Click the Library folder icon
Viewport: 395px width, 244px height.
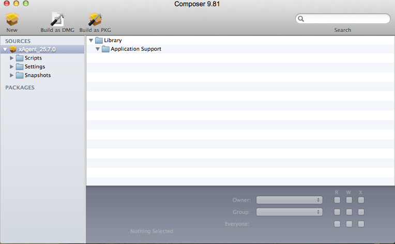click(x=99, y=40)
